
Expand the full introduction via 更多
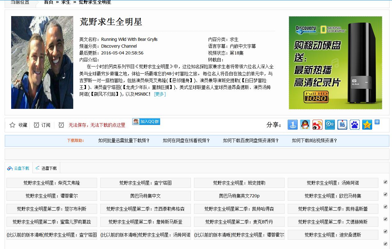click(x=160, y=94)
